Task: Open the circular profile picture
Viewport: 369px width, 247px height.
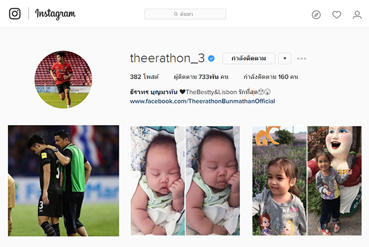Action: 63,79
